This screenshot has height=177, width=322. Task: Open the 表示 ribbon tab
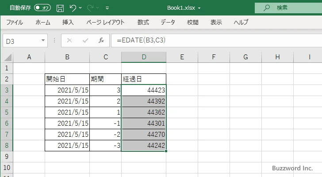[216, 22]
